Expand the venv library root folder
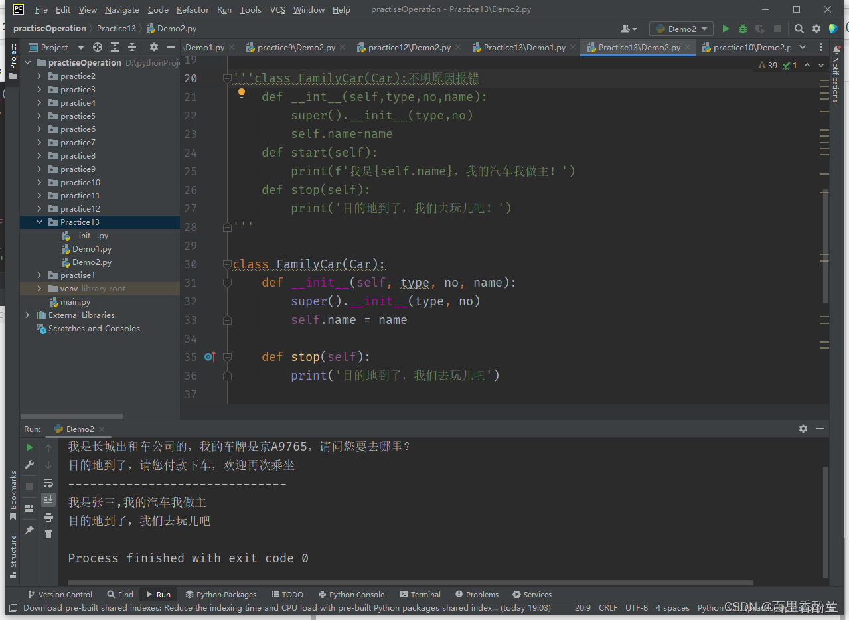Viewport: 849px width, 620px height. 39,289
